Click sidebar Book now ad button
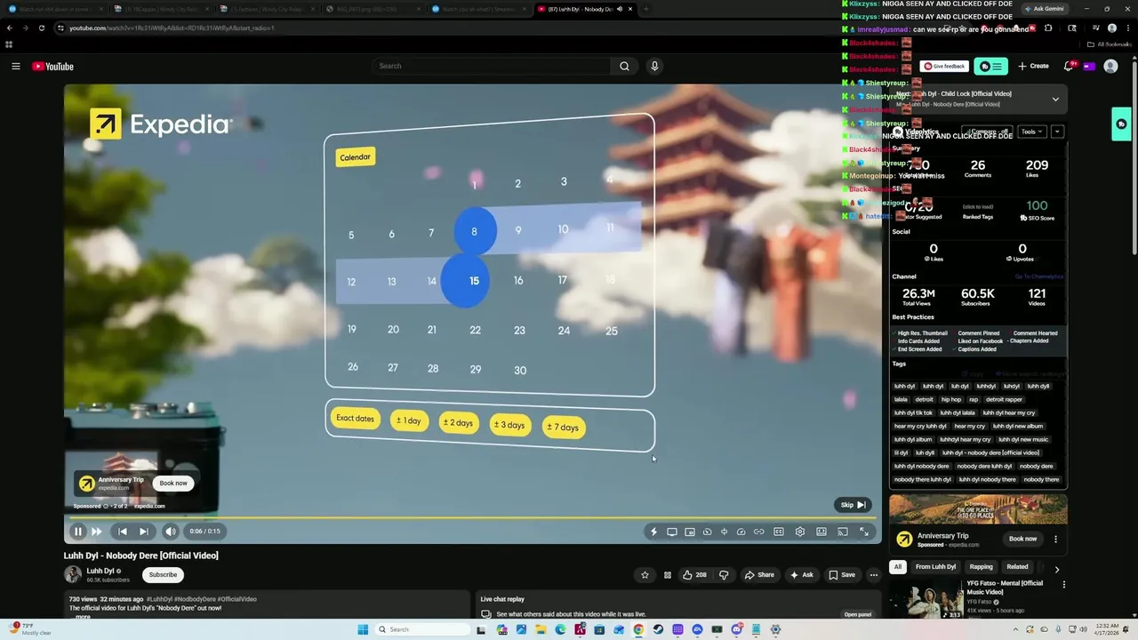Viewport: 1138px width, 640px height. click(1022, 539)
